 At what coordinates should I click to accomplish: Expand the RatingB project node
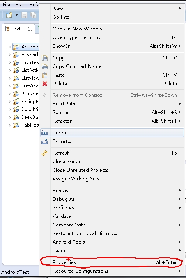[10, 102]
